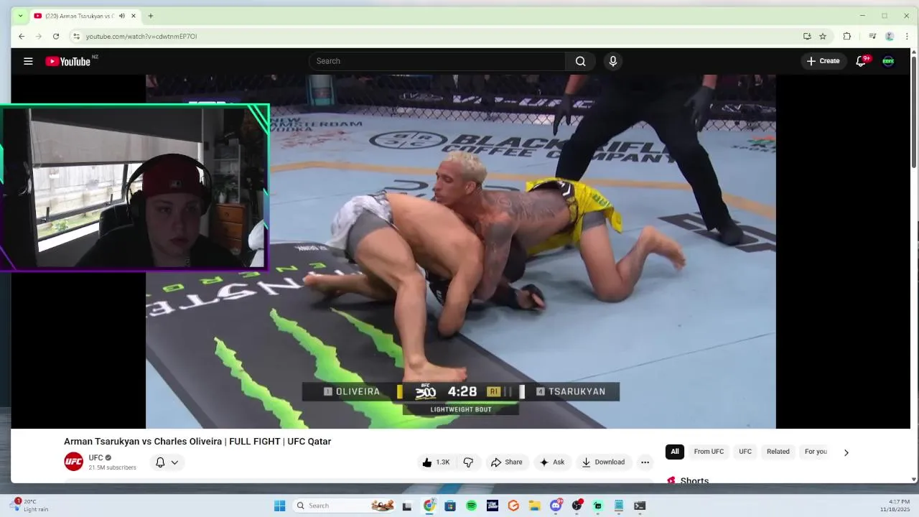Open Microsoft Store from the taskbar

point(450,506)
